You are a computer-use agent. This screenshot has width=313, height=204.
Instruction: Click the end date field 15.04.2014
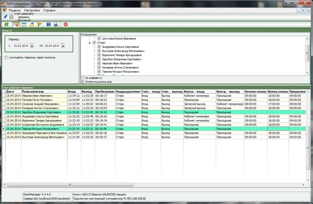point(52,46)
